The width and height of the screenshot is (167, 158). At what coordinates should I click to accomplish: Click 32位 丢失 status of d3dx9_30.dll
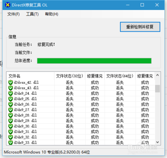pyautogui.click(x=70, y=126)
